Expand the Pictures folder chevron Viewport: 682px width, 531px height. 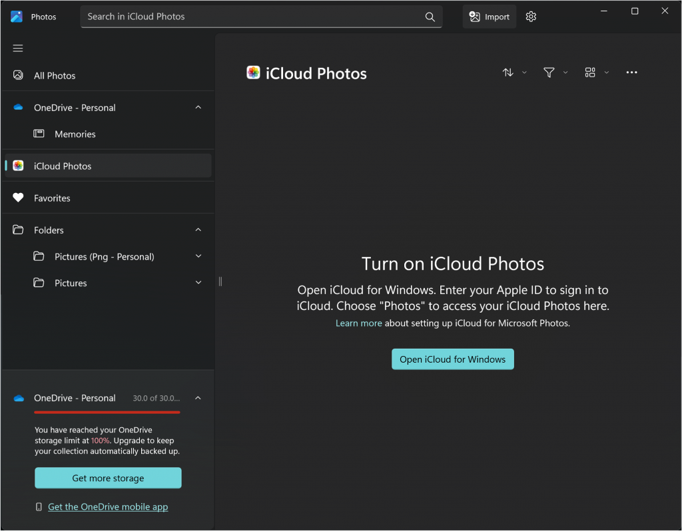pyautogui.click(x=198, y=283)
